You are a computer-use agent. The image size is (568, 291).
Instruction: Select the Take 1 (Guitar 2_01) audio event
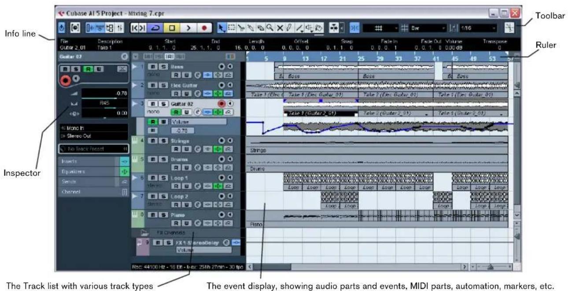tap(321, 108)
